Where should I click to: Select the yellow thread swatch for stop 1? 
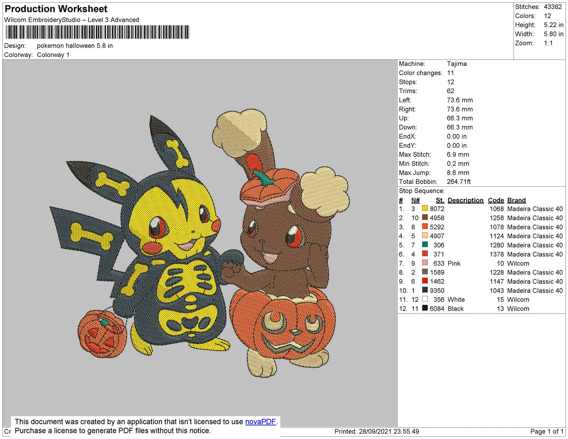[x=425, y=208]
